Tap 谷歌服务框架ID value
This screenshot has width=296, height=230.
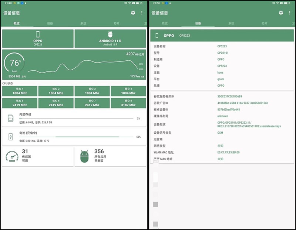(x=229, y=96)
